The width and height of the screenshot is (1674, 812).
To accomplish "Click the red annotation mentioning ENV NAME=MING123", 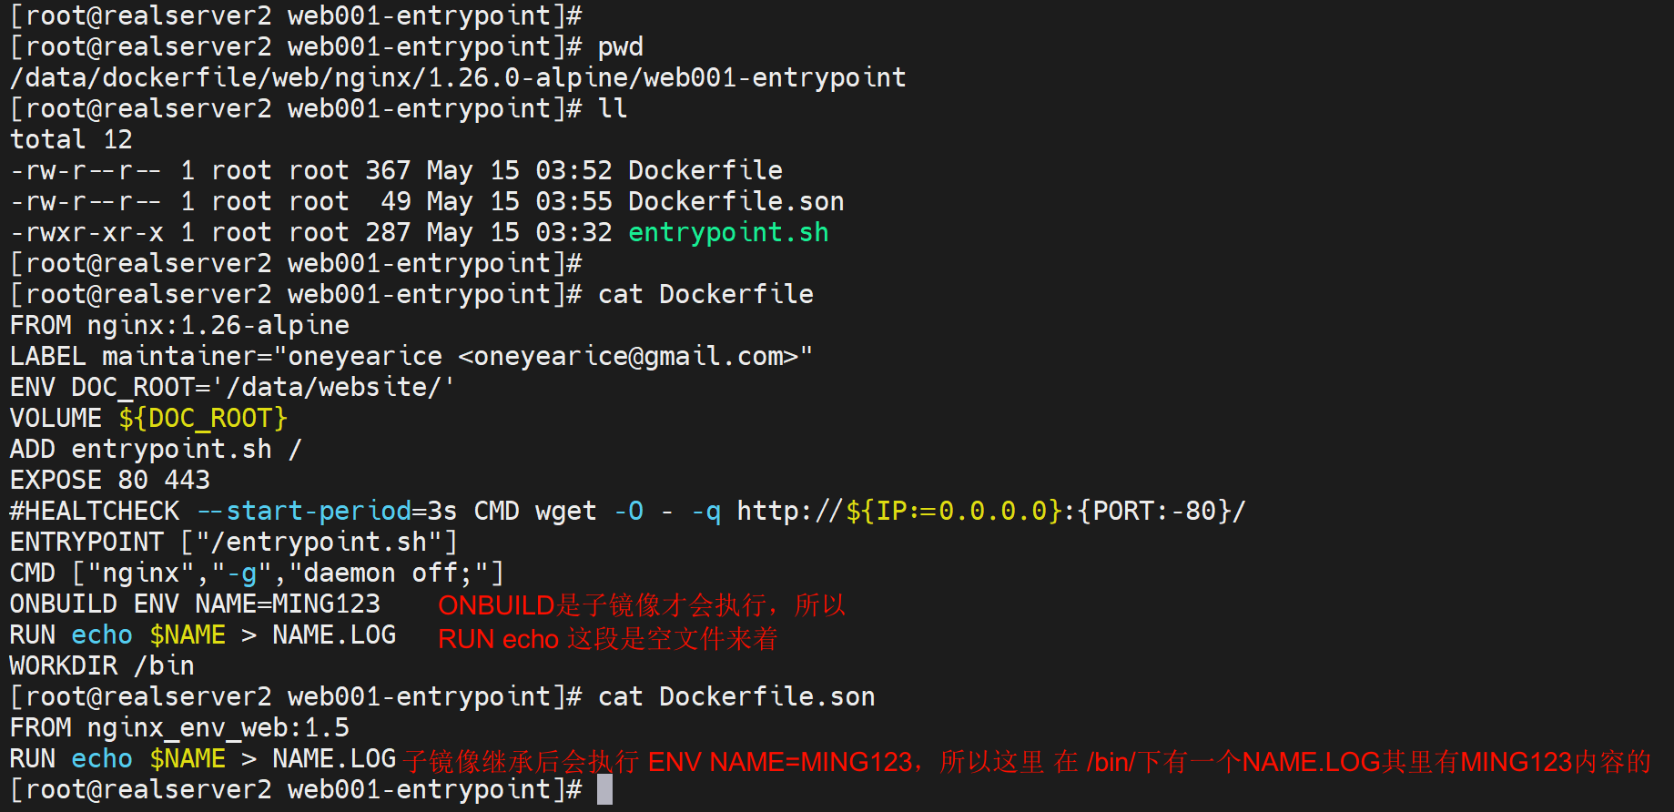I will pyautogui.click(x=1026, y=761).
